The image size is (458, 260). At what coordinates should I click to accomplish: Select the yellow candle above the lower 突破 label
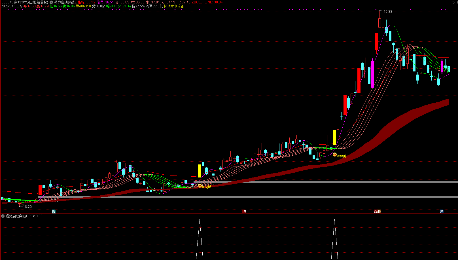(200, 171)
